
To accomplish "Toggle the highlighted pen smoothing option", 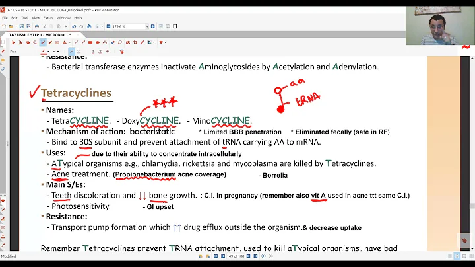I will click(x=72, y=52).
